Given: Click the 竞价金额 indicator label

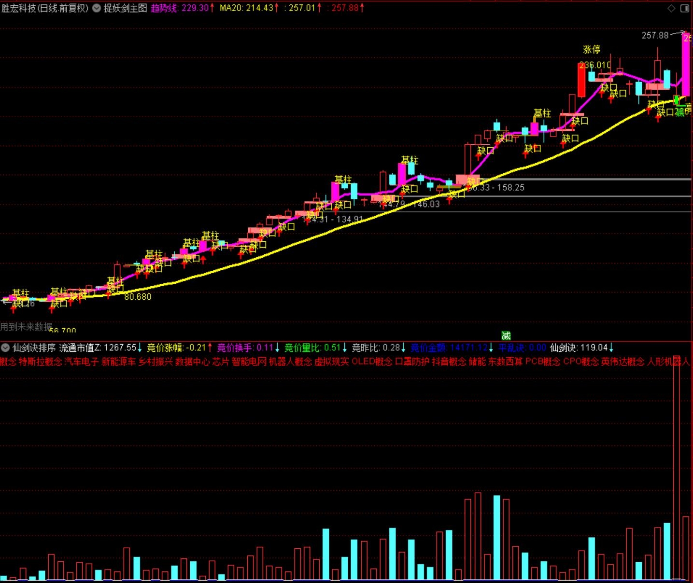Looking at the screenshot, I should 428,347.
